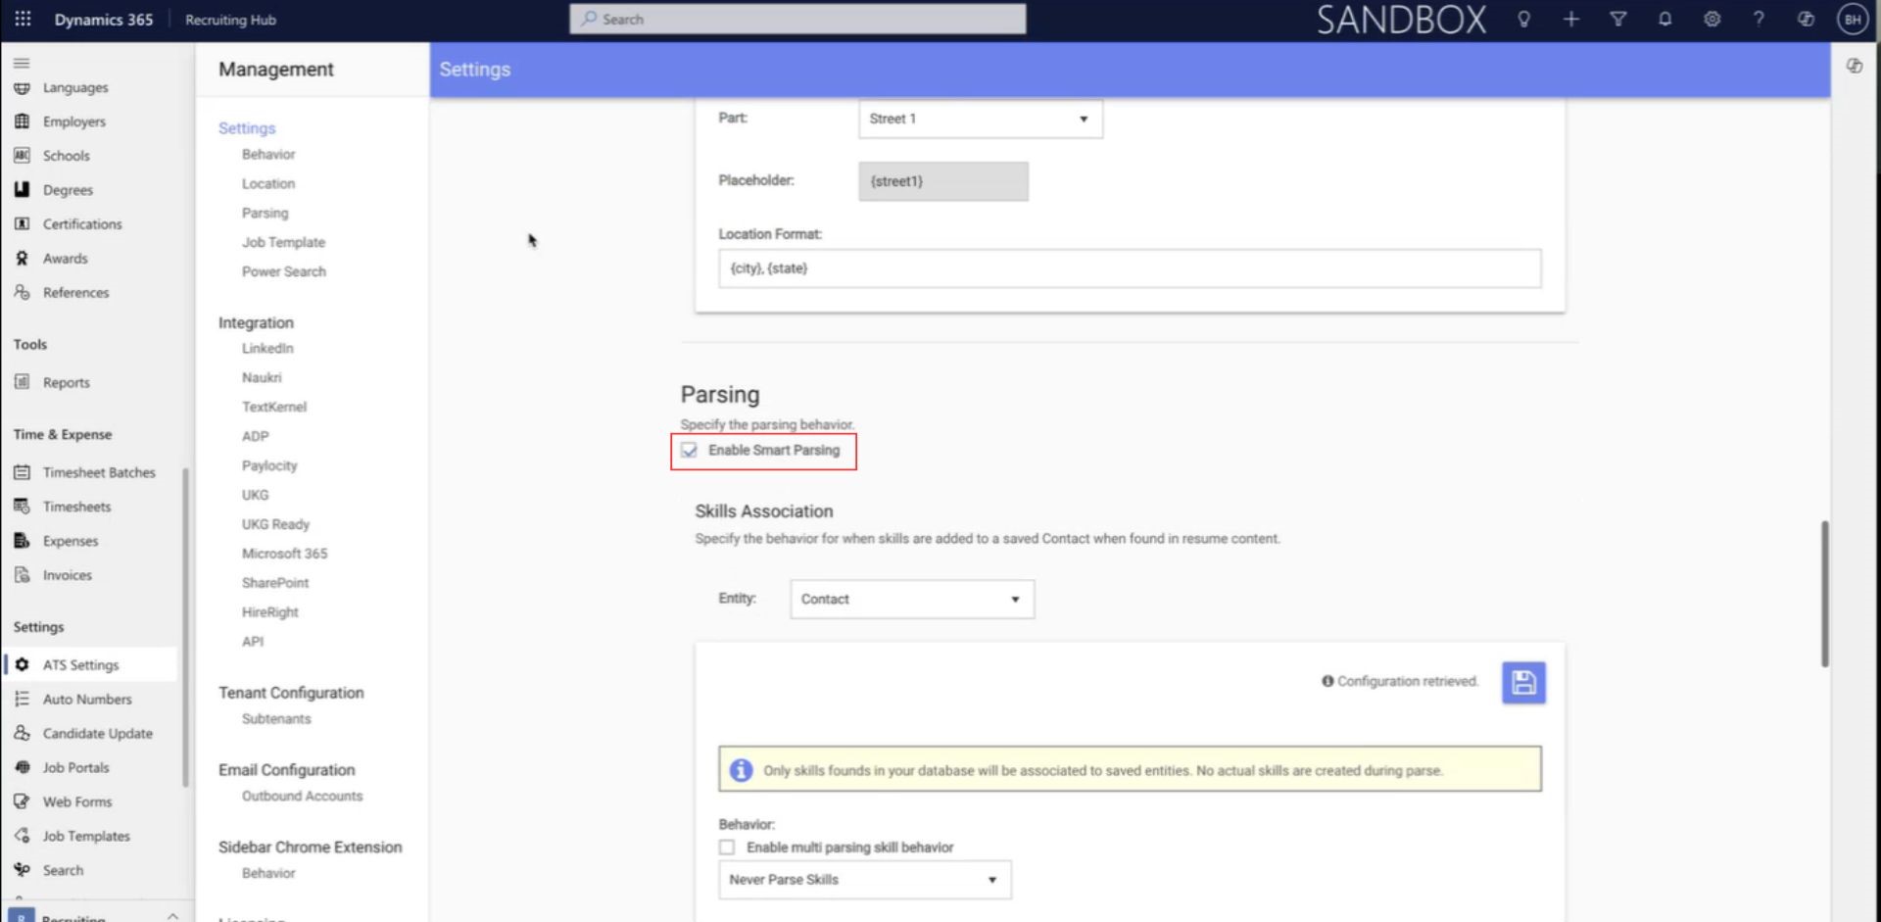Open Certifications from the sidebar
This screenshot has height=922, width=1881.
click(82, 224)
